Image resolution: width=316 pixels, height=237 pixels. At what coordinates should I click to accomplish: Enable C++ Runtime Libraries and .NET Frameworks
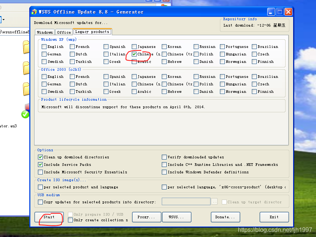coord(164,165)
